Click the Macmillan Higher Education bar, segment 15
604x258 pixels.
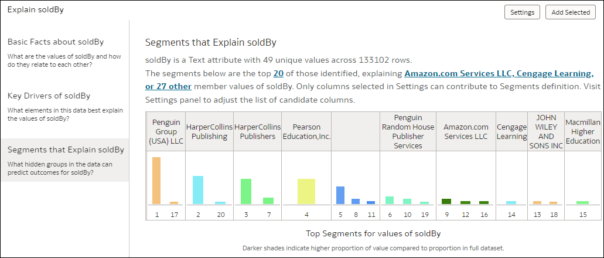(582, 202)
